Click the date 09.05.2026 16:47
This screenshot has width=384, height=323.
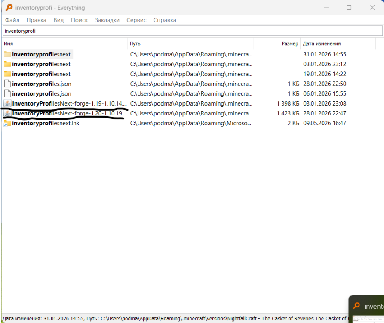[325, 123]
